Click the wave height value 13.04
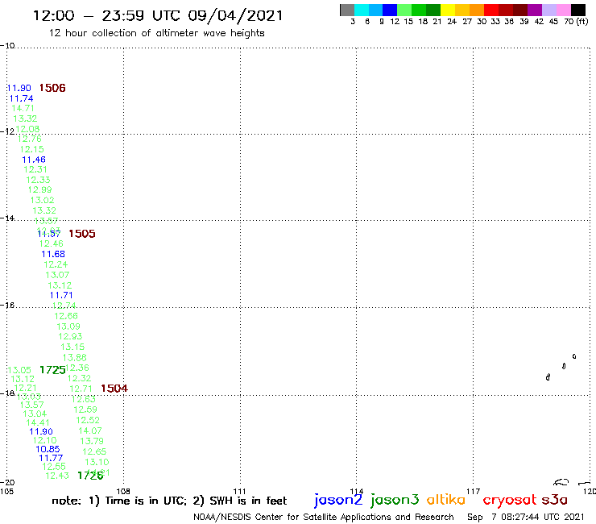Screen dimensions: 596x524 point(35,414)
